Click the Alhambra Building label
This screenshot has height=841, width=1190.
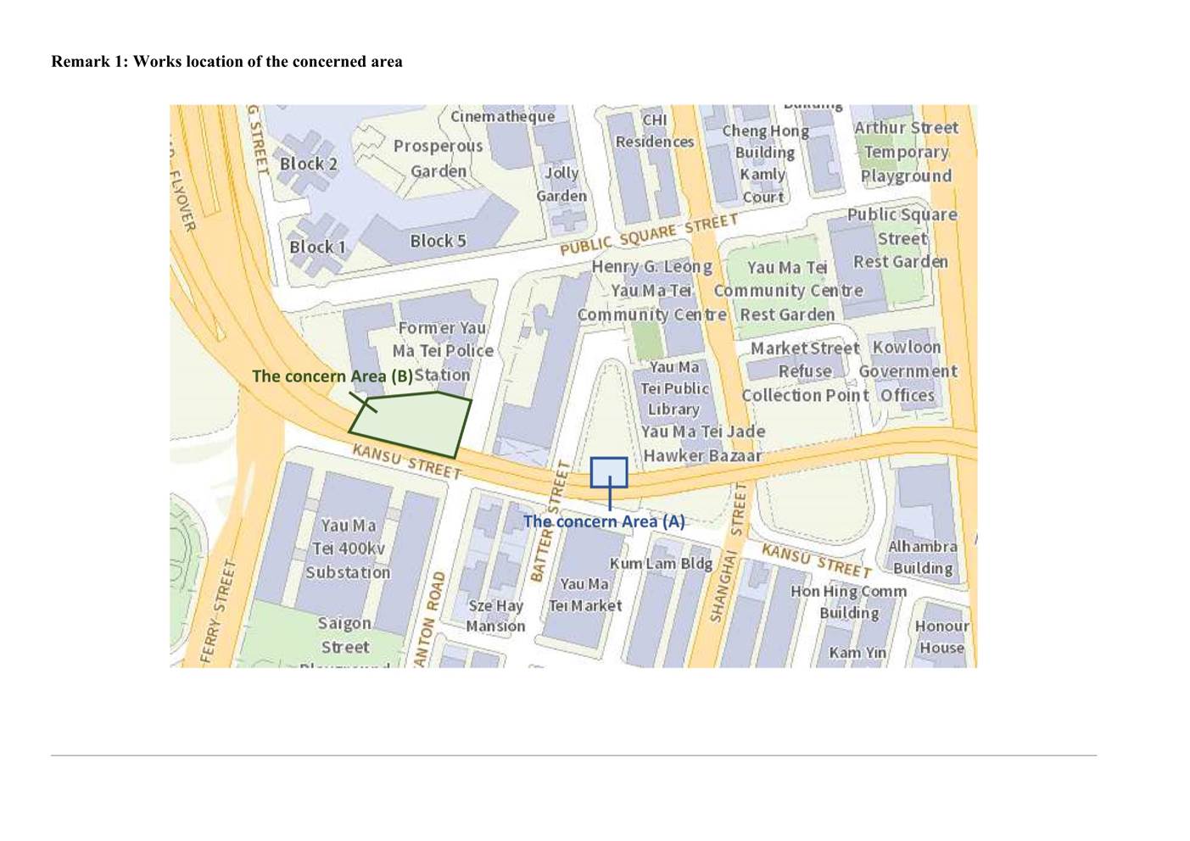922,557
